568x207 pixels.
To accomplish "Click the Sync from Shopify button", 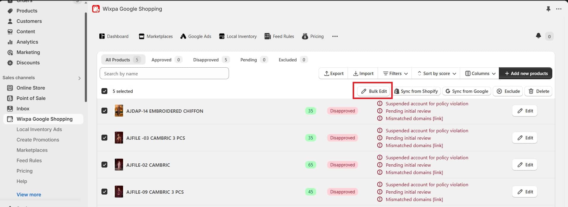I will (x=416, y=91).
